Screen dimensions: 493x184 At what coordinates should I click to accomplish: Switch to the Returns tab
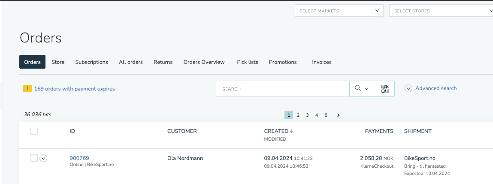(163, 62)
